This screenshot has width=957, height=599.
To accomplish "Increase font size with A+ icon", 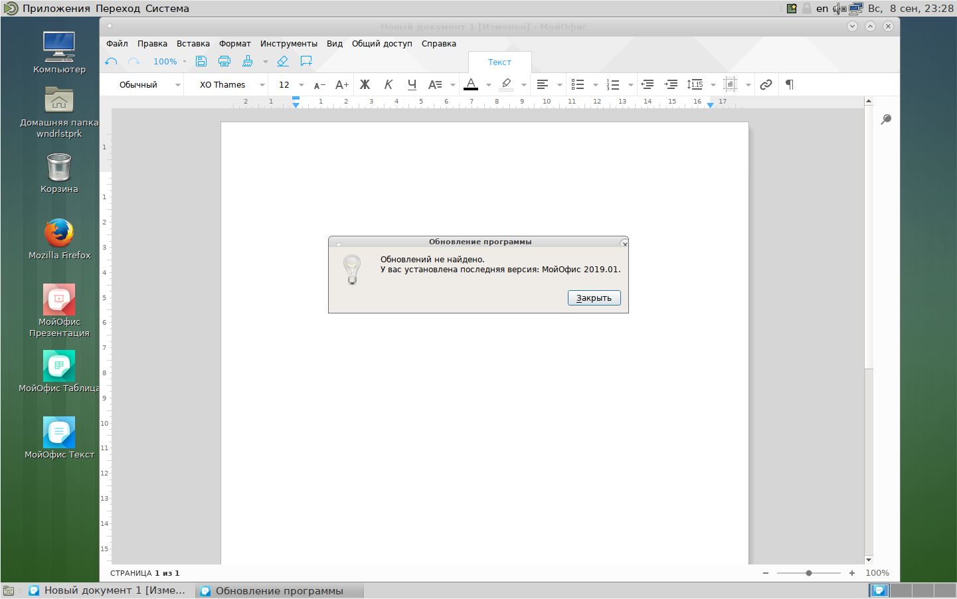I will click(342, 84).
